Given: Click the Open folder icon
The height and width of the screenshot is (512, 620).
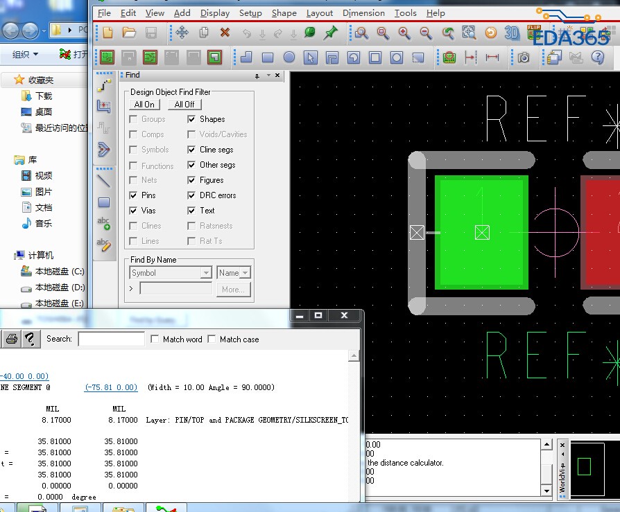Looking at the screenshot, I should click(x=129, y=33).
